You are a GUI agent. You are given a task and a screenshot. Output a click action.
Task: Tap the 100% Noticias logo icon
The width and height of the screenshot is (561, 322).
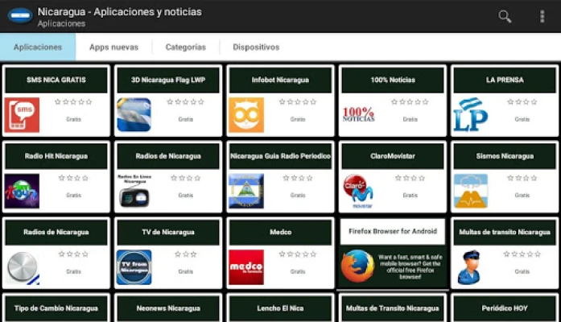tap(358, 115)
